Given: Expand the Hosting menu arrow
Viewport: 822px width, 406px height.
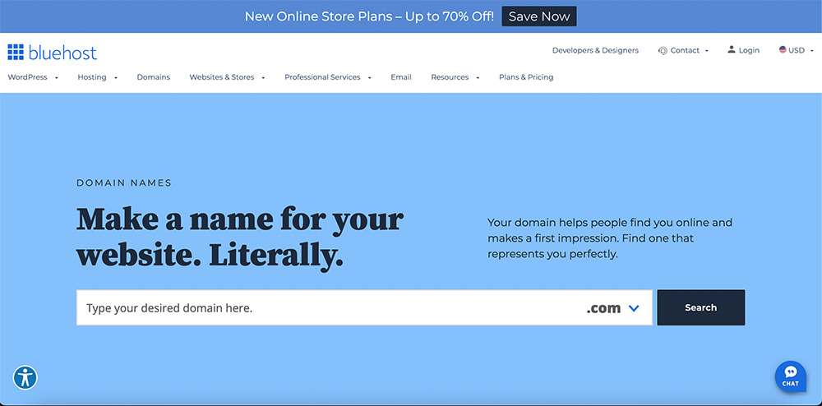Looking at the screenshot, I should coord(115,77).
